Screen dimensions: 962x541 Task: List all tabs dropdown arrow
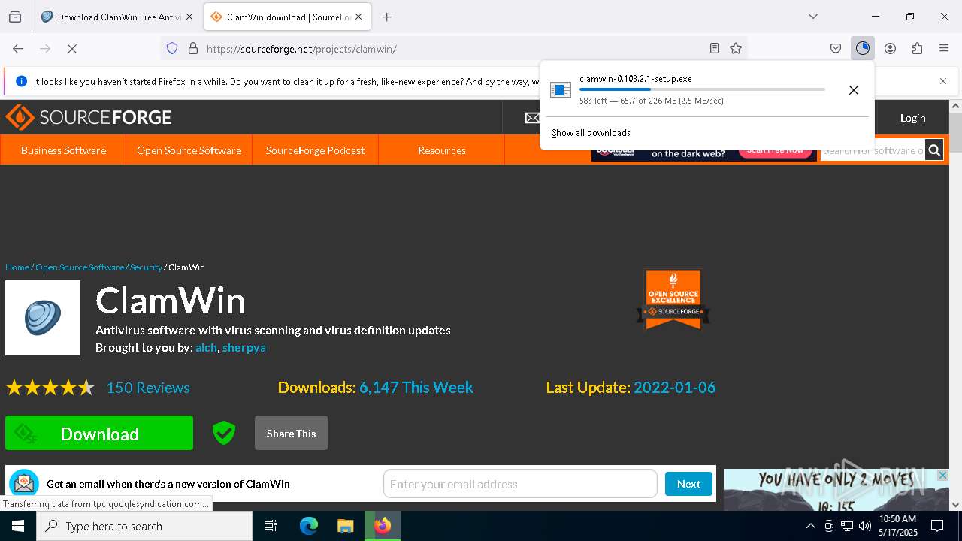point(812,17)
